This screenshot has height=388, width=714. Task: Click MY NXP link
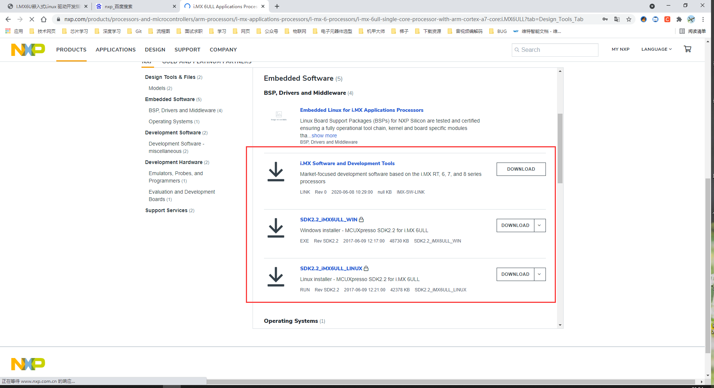coord(621,49)
